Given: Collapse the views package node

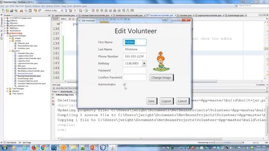Looking at the screenshot, I should 10,51.
